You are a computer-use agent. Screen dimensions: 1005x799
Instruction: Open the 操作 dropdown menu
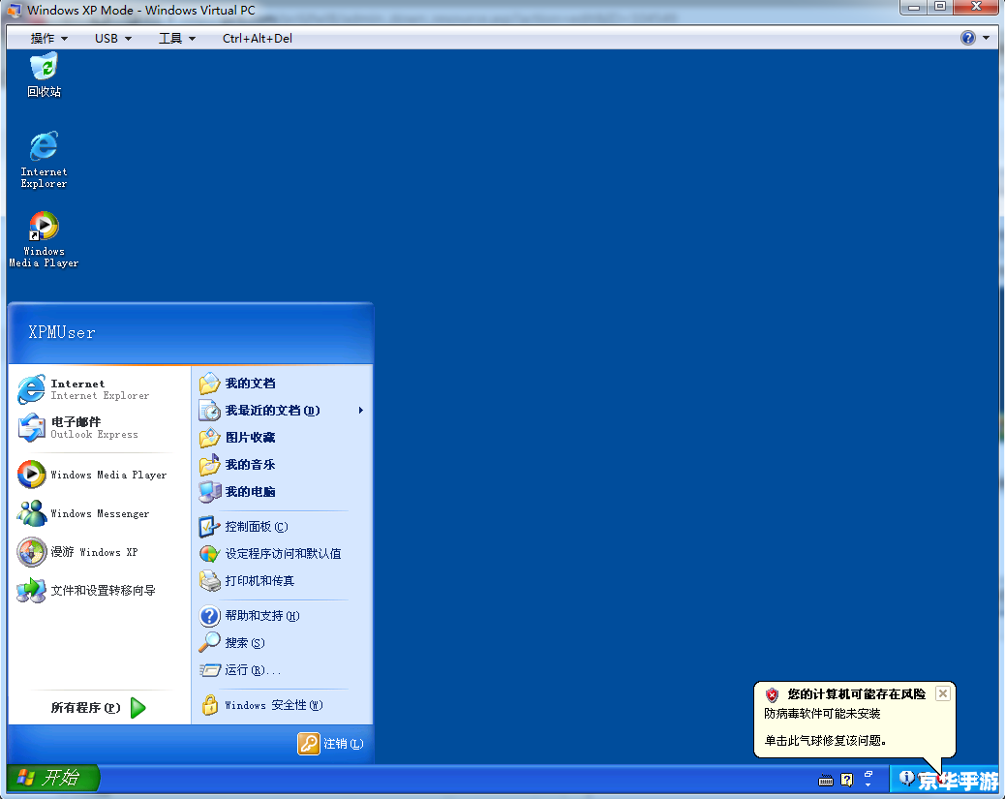[x=48, y=39]
